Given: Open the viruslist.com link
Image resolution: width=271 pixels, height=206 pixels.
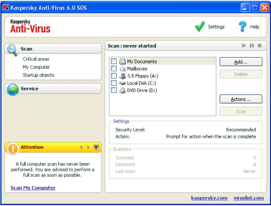Looking at the screenshot, I should pyautogui.click(x=249, y=198).
